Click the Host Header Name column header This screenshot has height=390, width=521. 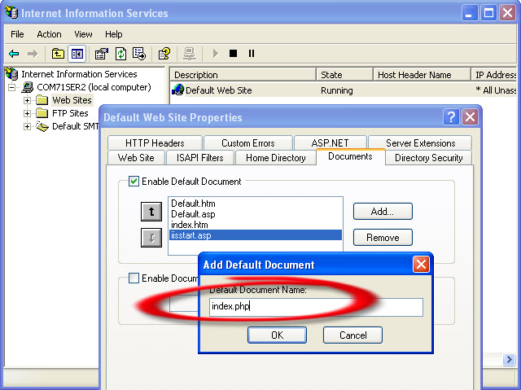(x=422, y=75)
